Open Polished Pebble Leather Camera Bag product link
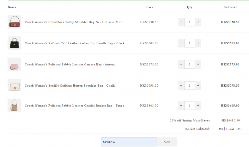This screenshot has height=147, width=249. [70, 64]
